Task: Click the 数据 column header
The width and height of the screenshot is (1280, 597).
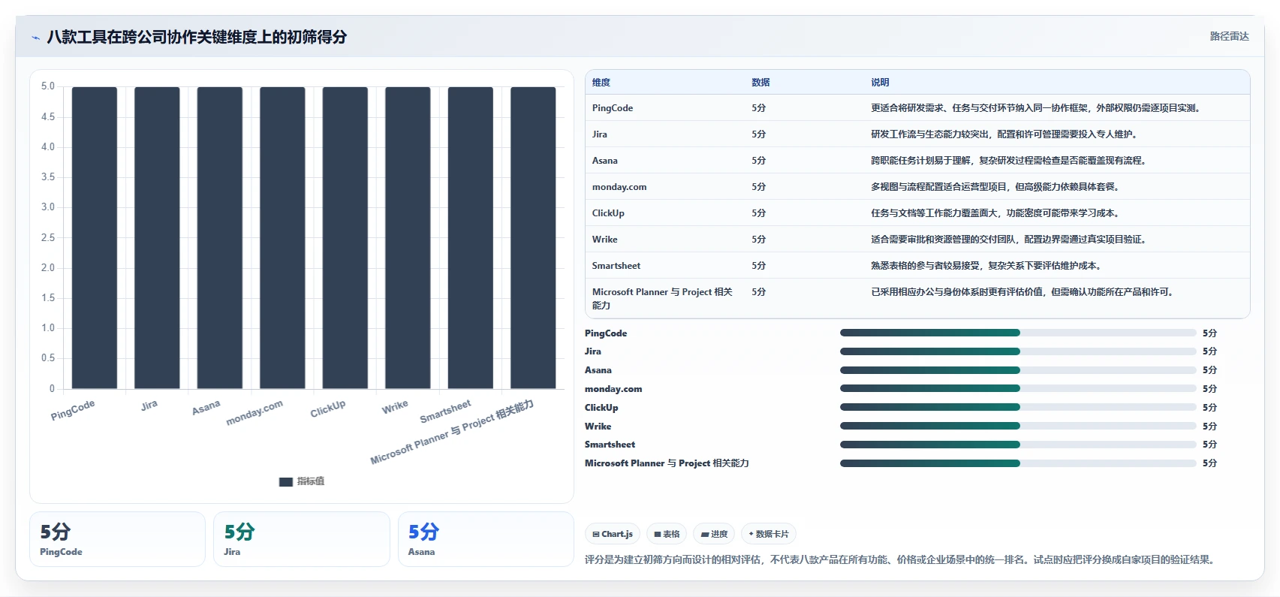Action: (760, 83)
